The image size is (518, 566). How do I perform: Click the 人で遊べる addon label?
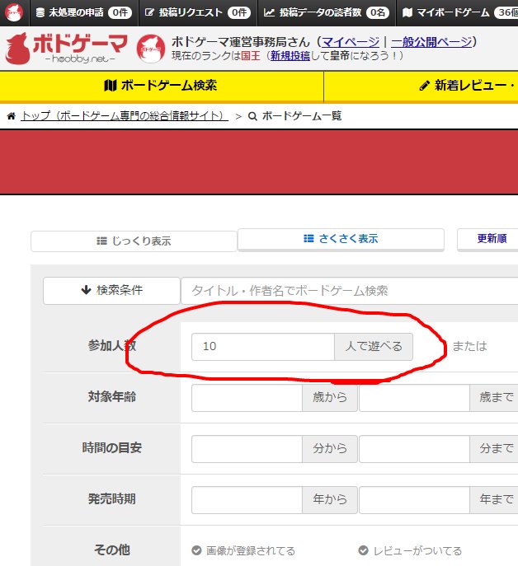tap(374, 347)
